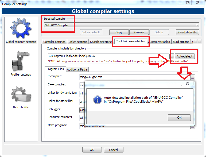The width and height of the screenshot is (206, 157).
Task: Click the Delete compiler button
Action: pos(159,32)
